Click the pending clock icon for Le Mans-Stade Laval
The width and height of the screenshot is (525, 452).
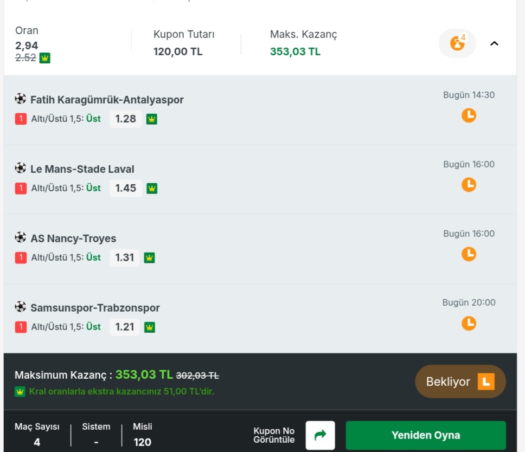(x=469, y=185)
